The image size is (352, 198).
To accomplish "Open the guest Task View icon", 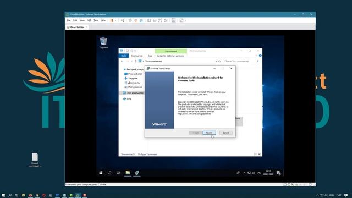I will click(118, 173).
